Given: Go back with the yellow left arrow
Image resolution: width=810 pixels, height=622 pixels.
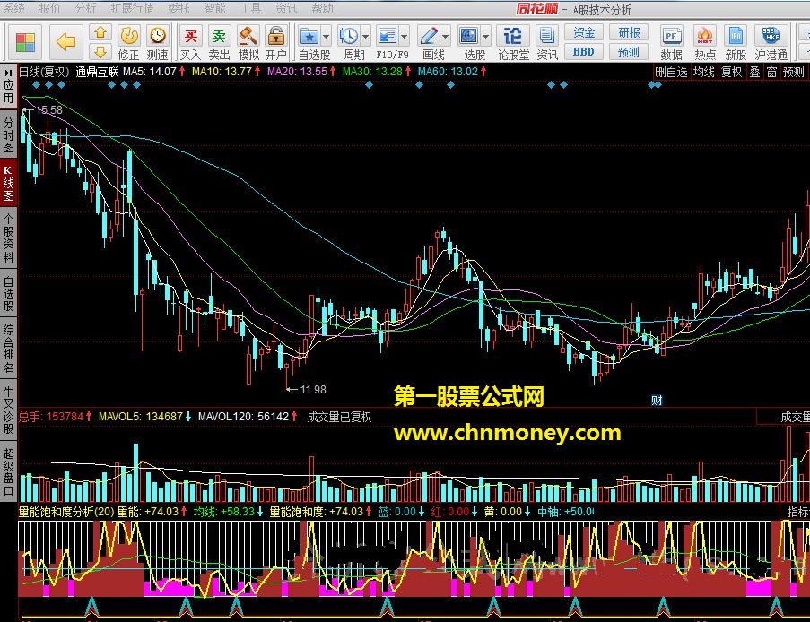Looking at the screenshot, I should pos(65,41).
